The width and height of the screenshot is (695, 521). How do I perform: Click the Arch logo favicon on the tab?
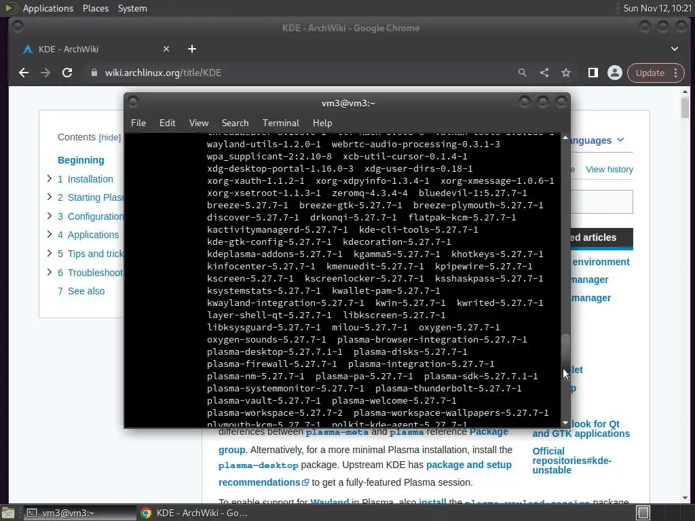(27, 49)
